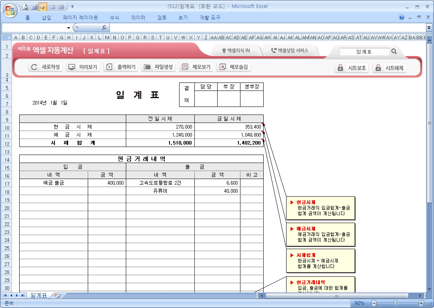Click the zoom out minus icon

pyautogui.click(x=373, y=303)
